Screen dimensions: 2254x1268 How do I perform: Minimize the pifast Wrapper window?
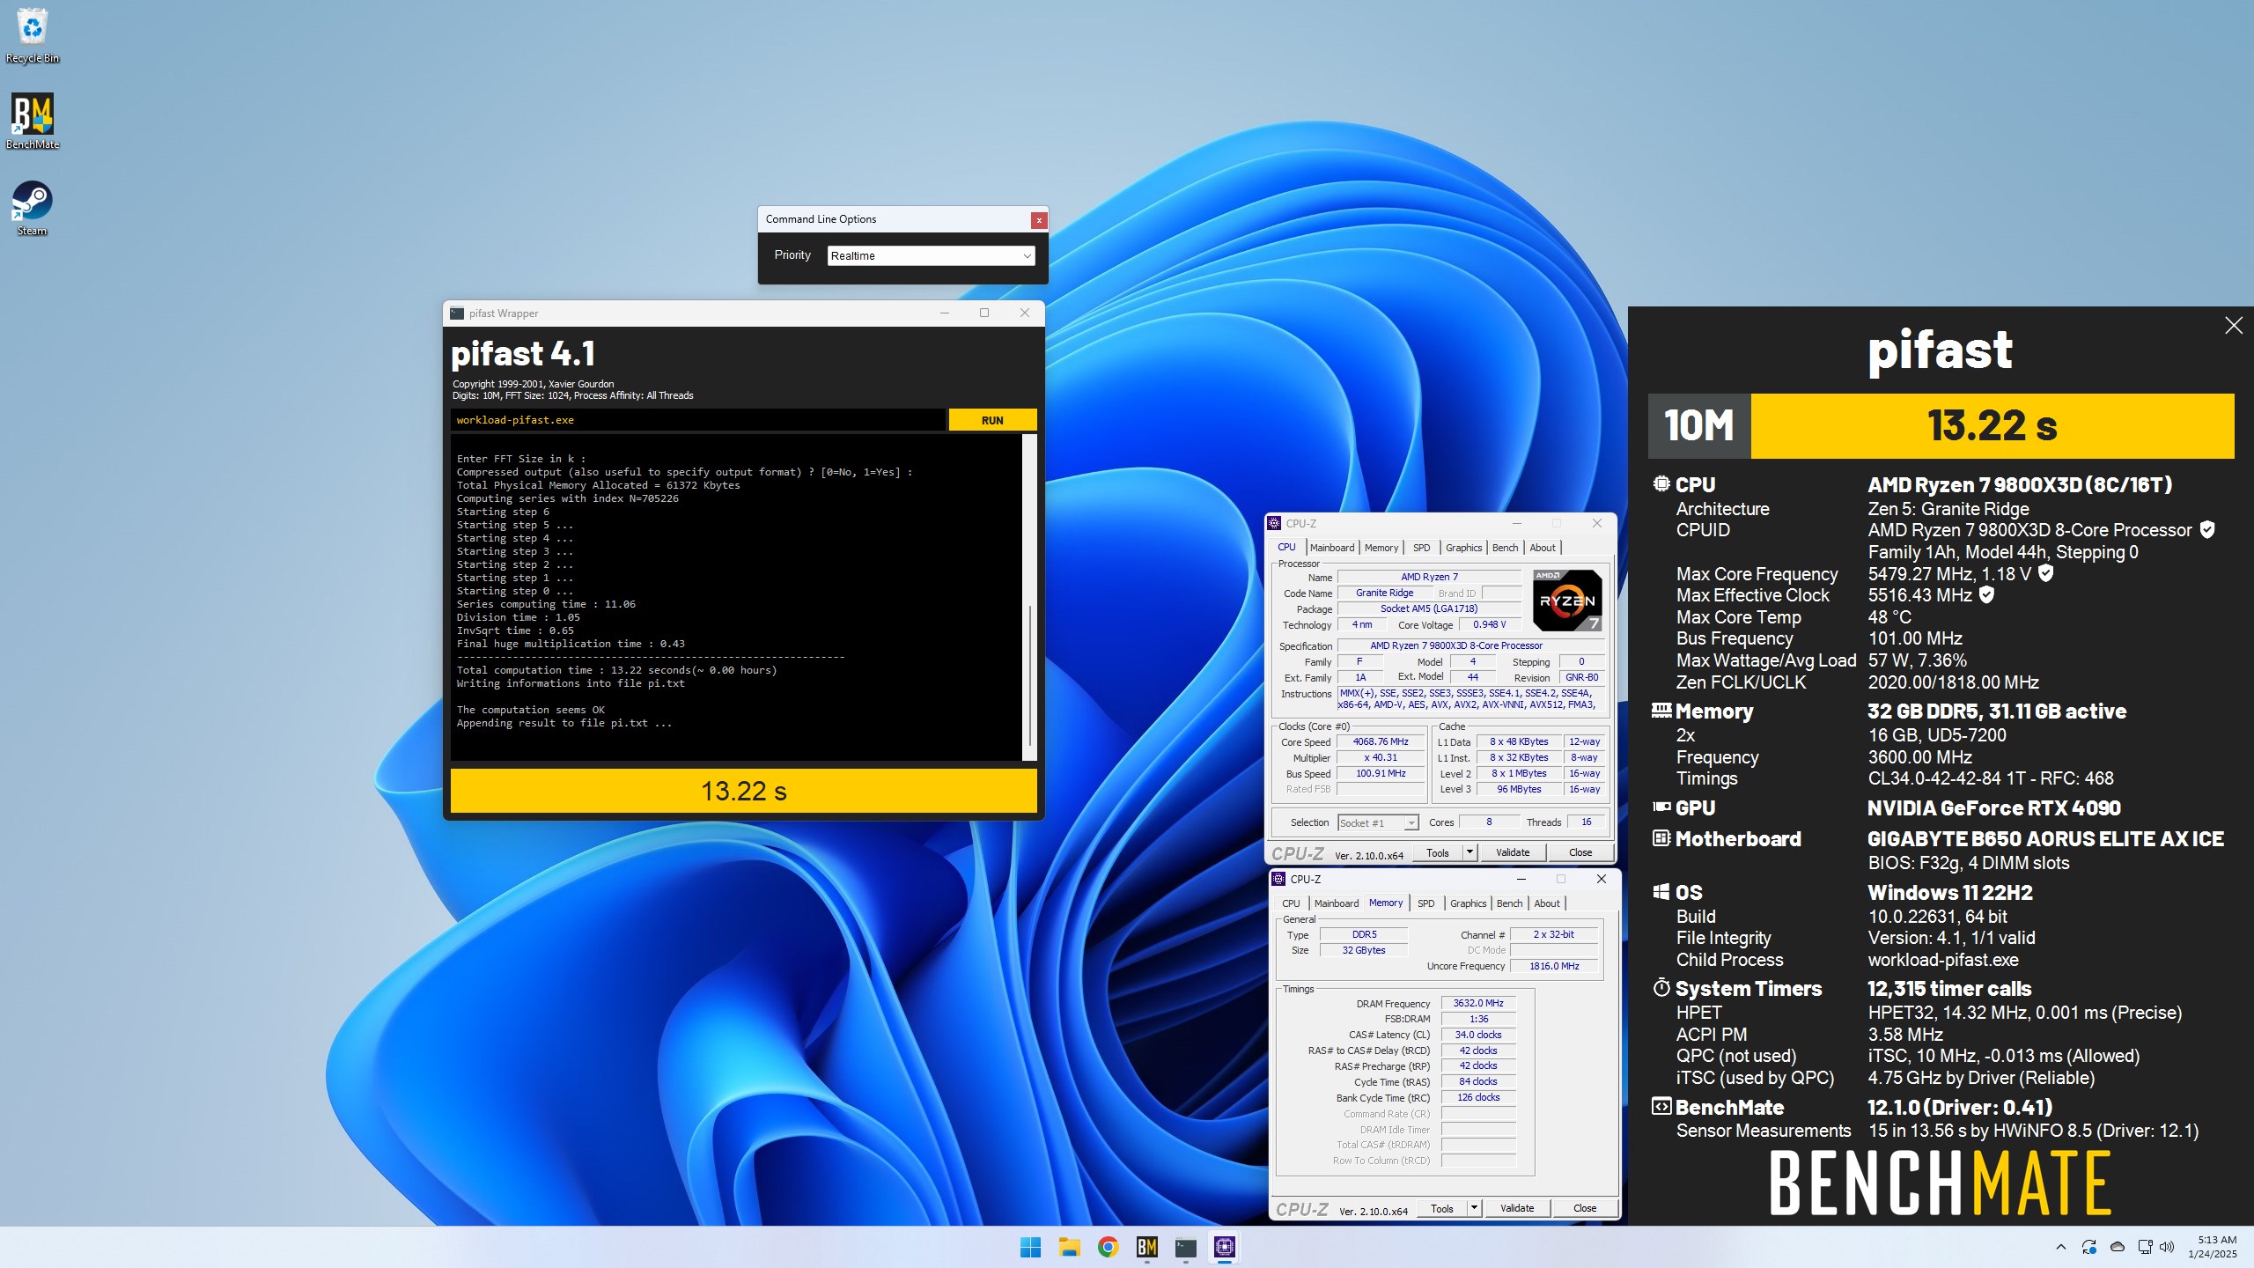(945, 313)
